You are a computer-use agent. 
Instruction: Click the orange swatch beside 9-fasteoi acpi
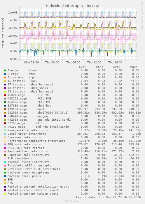tap(5, 77)
